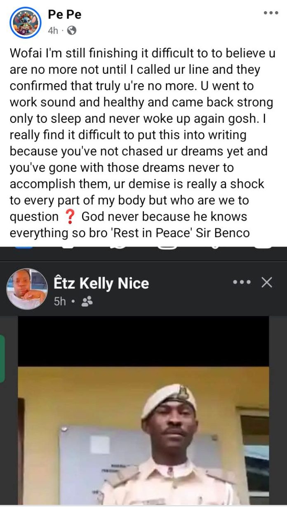Tap the green tab on the left edge
This screenshot has width=287, height=507.
2,359
